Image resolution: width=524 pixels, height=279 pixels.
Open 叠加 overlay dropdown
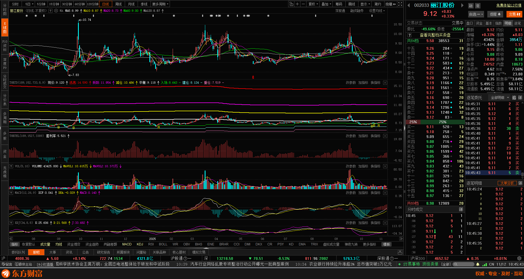coord(326,4)
